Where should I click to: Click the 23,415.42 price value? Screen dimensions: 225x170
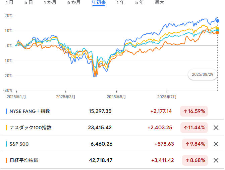click(x=100, y=128)
